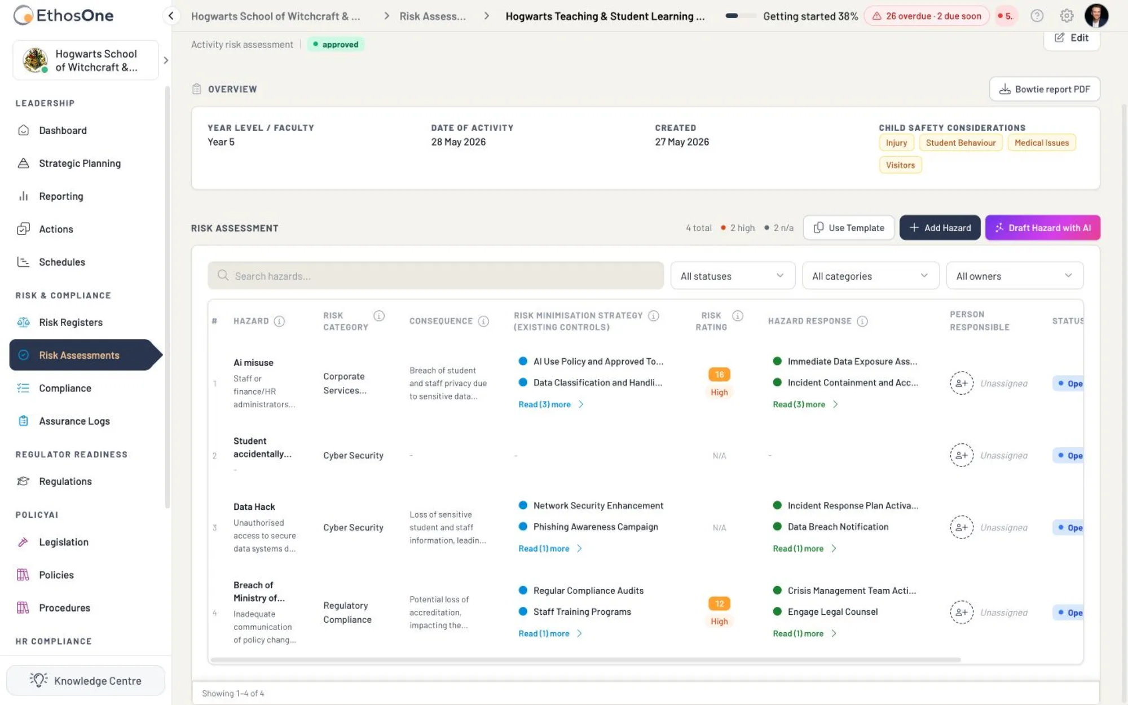Click the Visitors child safety tag
The height and width of the screenshot is (705, 1128).
(x=900, y=165)
